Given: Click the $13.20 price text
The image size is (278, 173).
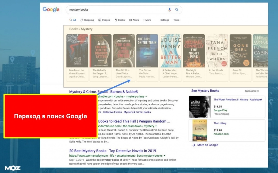Looking at the screenshot, I should [x=217, y=130].
